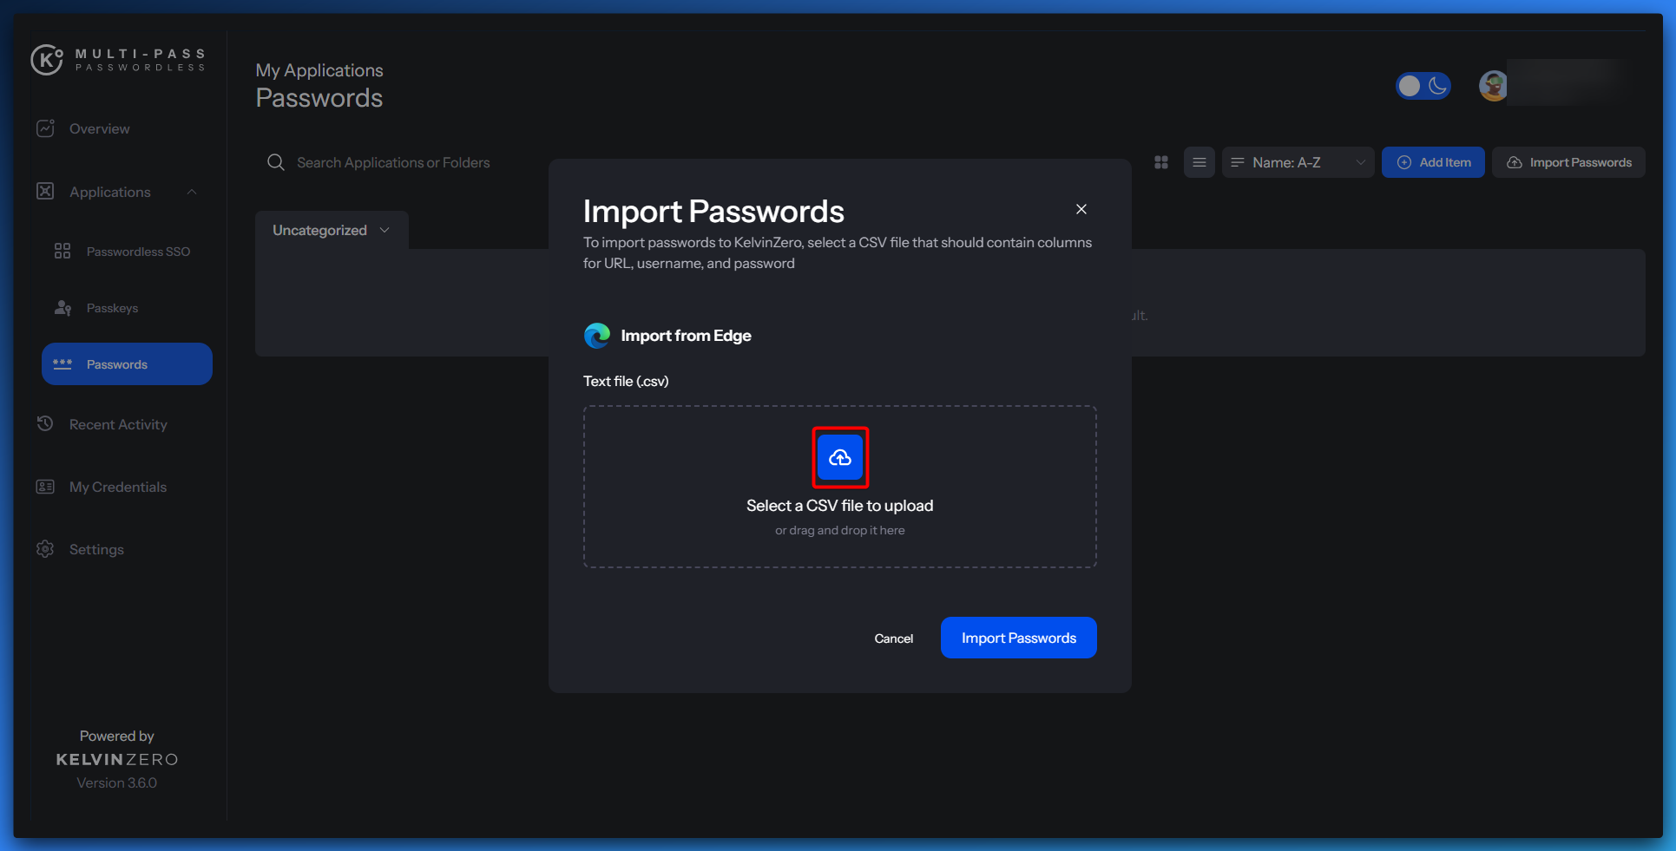This screenshot has width=1676, height=851.
Task: Open Passkeys in the sidebar
Action: click(x=112, y=308)
